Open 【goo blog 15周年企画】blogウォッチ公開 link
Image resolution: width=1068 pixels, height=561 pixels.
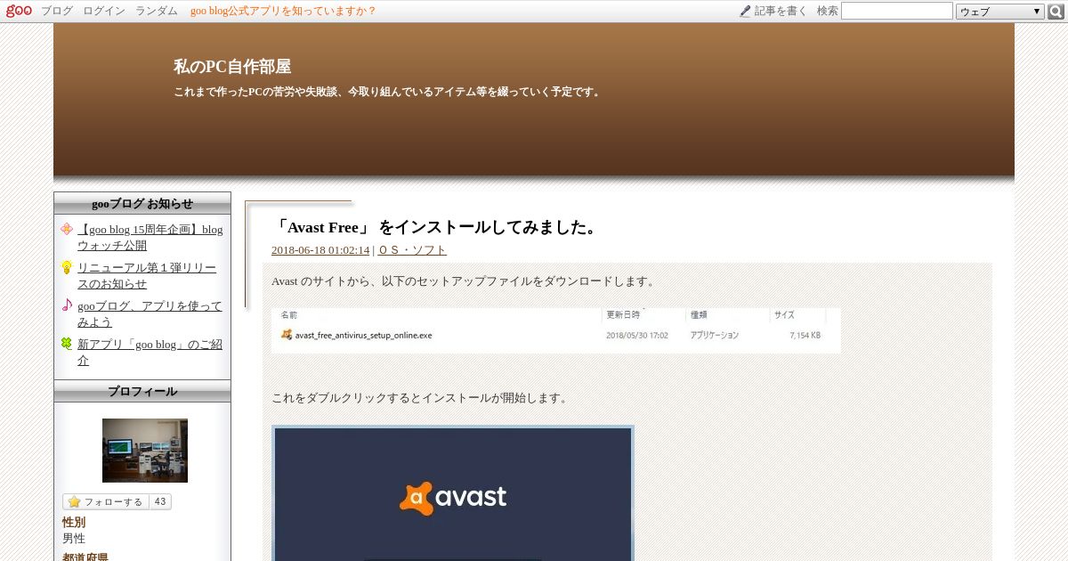pyautogui.click(x=150, y=237)
